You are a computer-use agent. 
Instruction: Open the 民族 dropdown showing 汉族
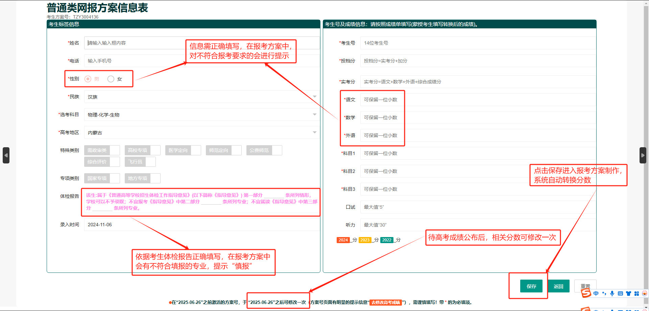201,97
